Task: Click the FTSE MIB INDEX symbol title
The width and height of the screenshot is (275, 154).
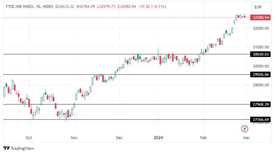Action: click(20, 7)
